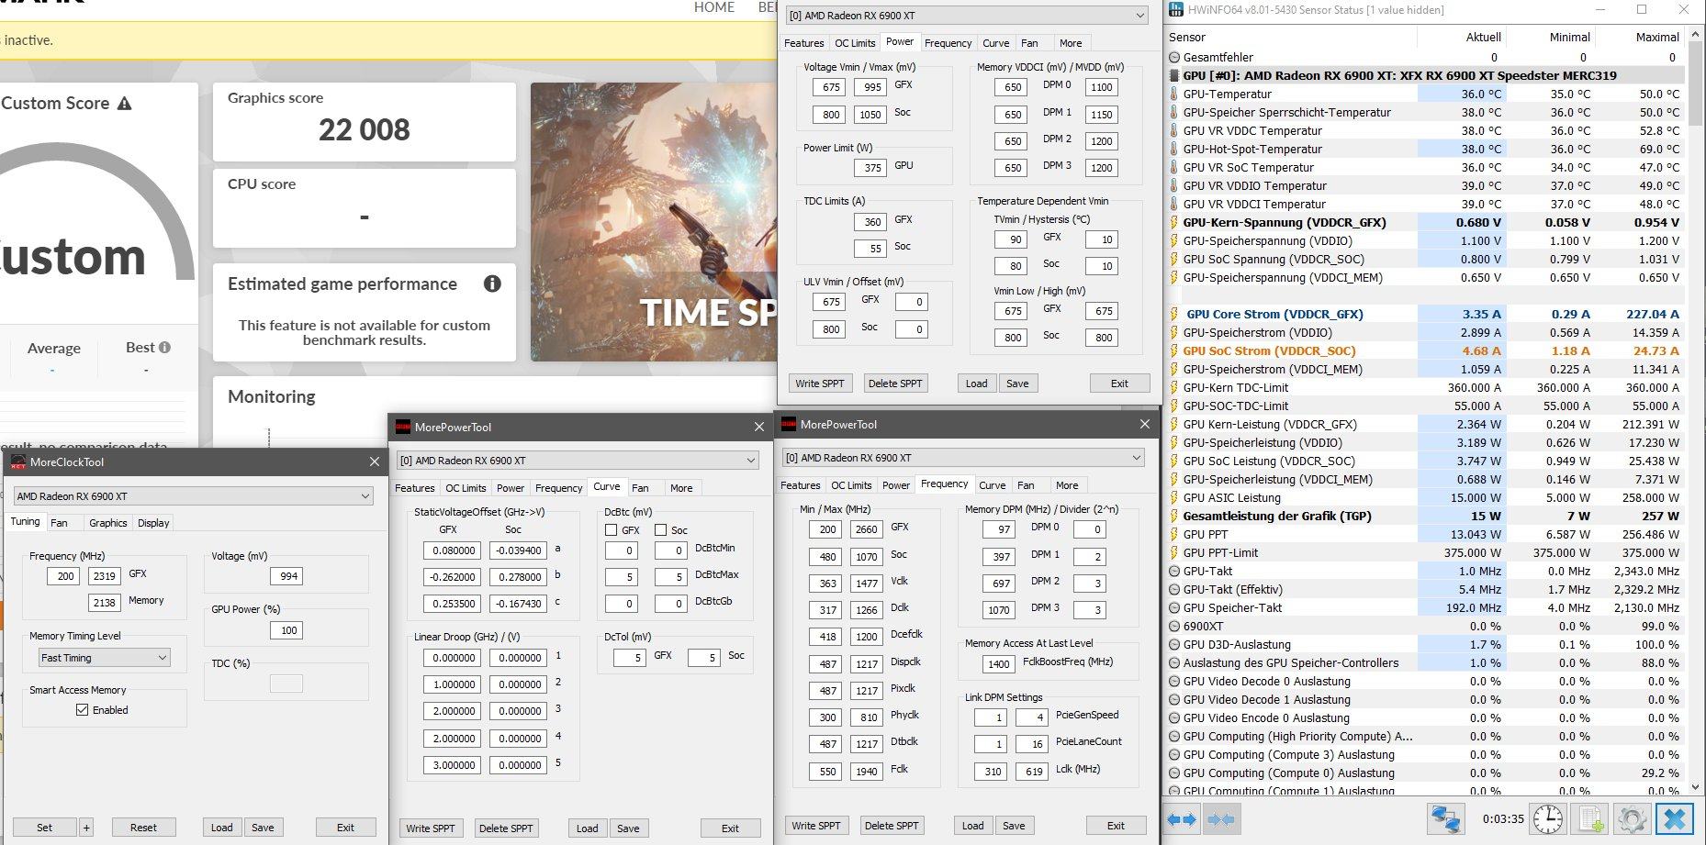This screenshot has width=1706, height=845.
Task: Open the Memory Timing Level dropdown
Action: pos(104,658)
